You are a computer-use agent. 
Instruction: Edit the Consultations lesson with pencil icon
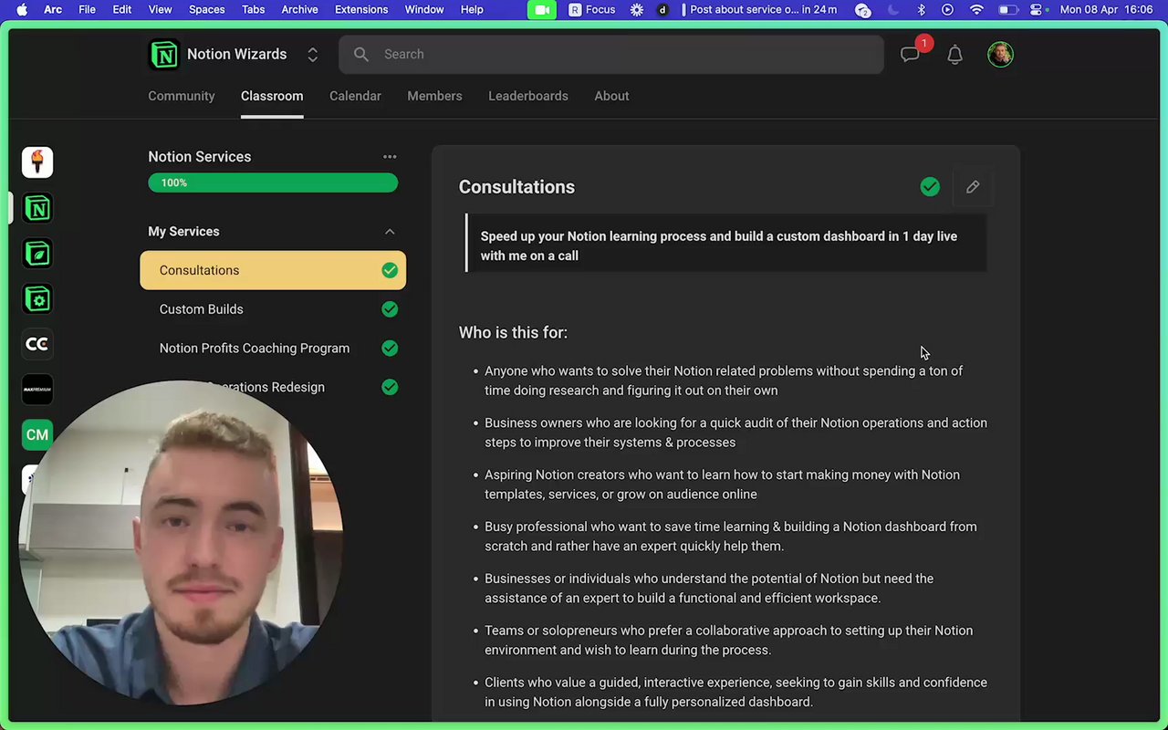pos(973,187)
